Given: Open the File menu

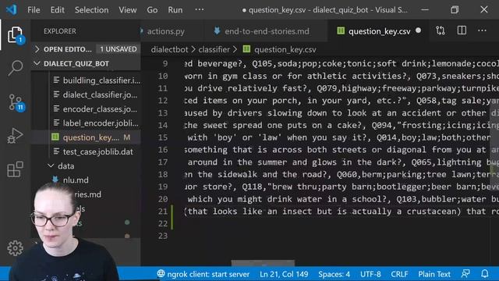Looking at the screenshot, I should point(34,10).
